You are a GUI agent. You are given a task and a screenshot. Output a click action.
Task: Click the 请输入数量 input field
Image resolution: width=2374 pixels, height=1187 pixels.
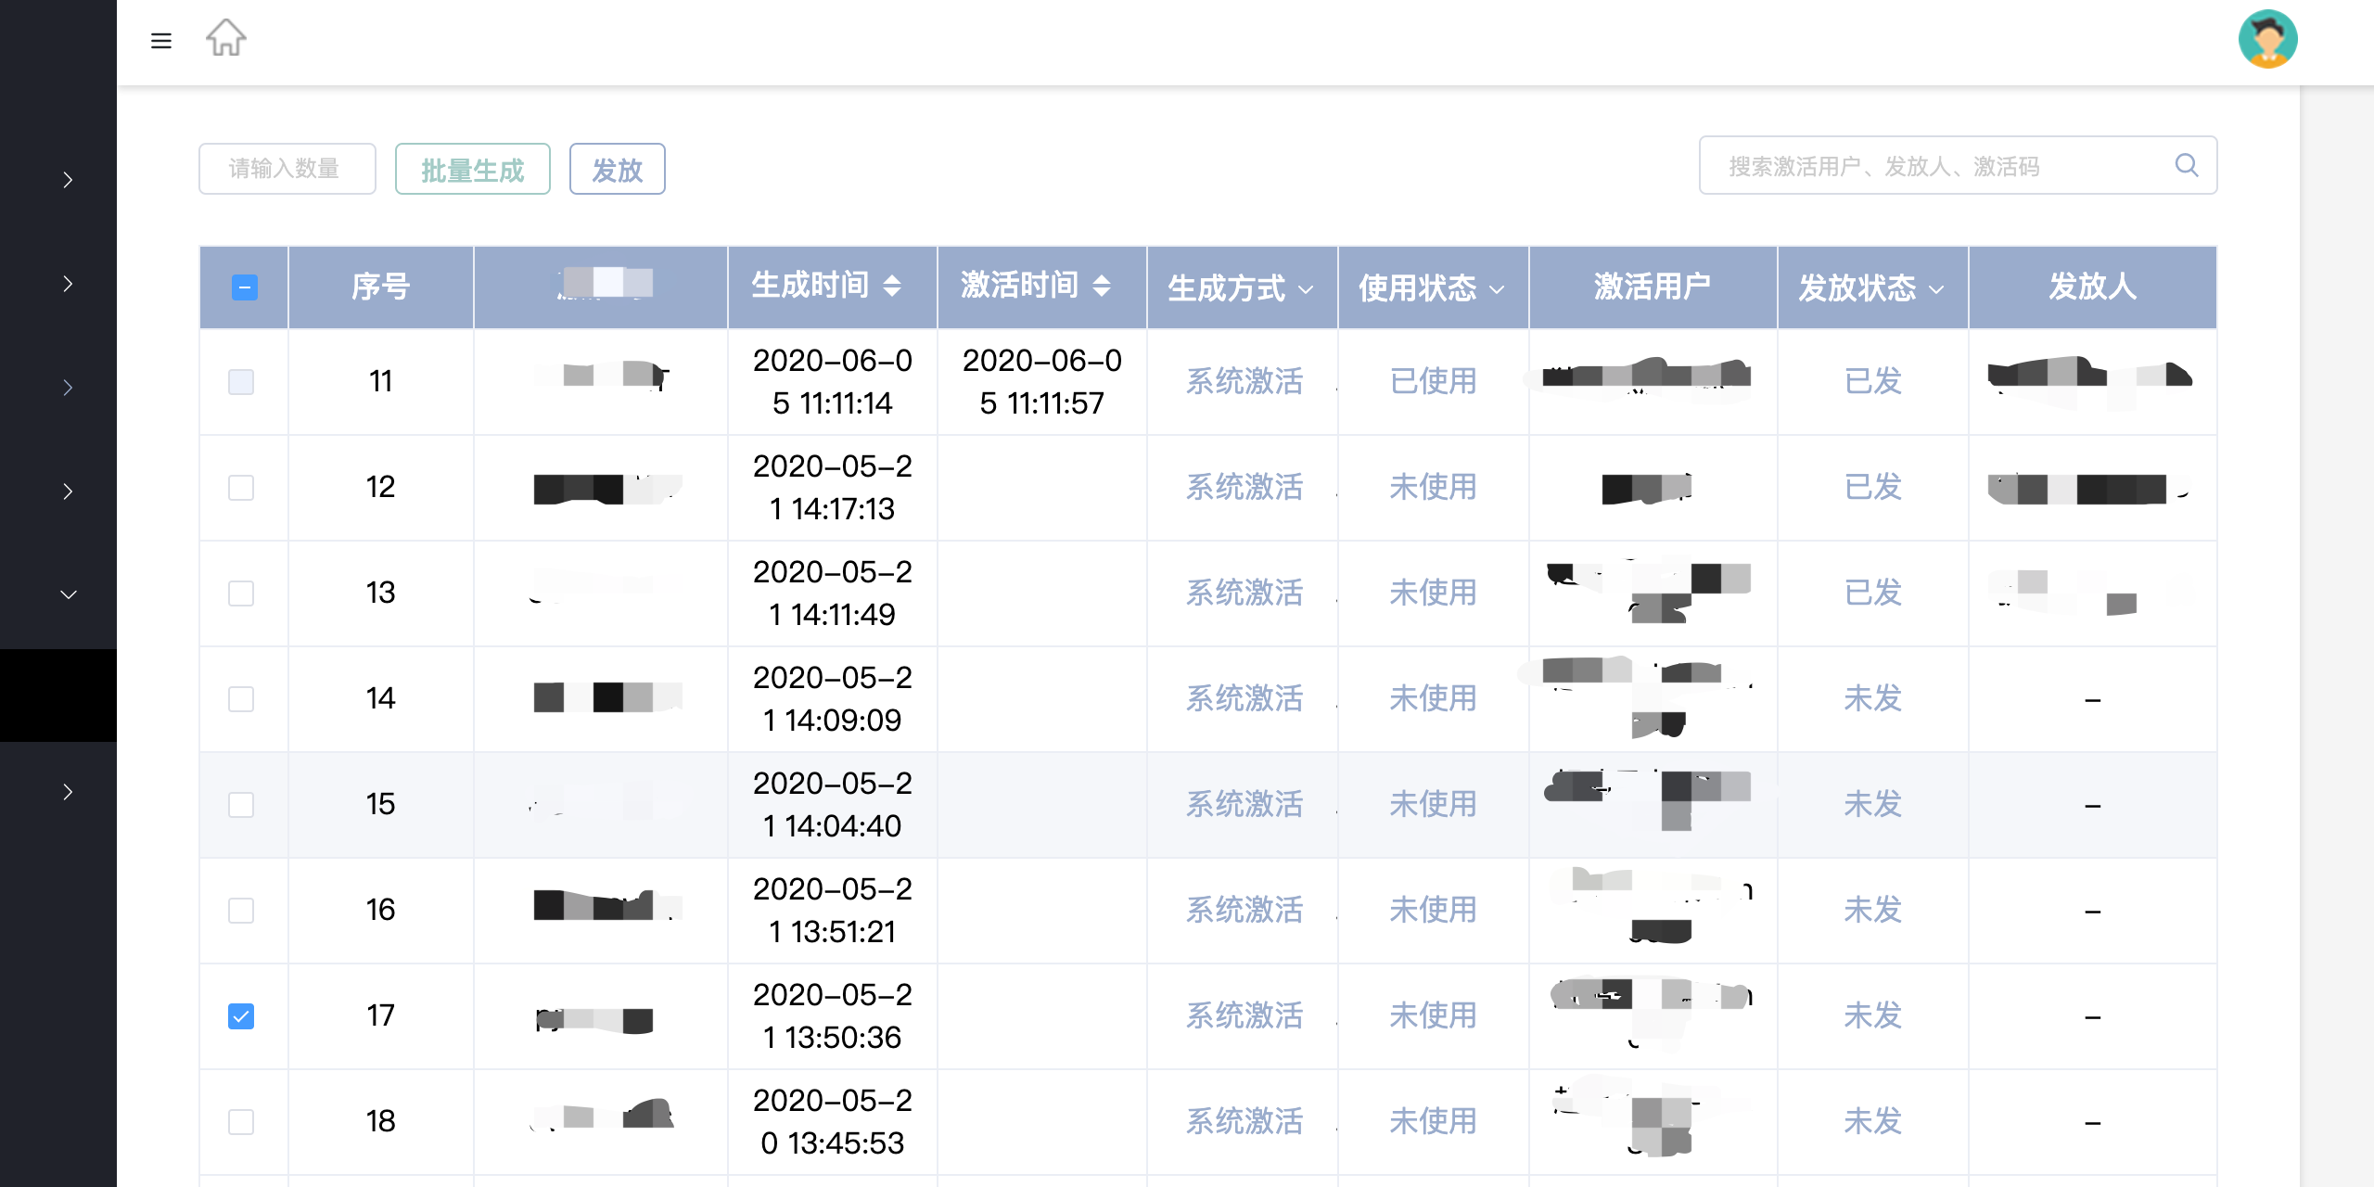pos(287,168)
